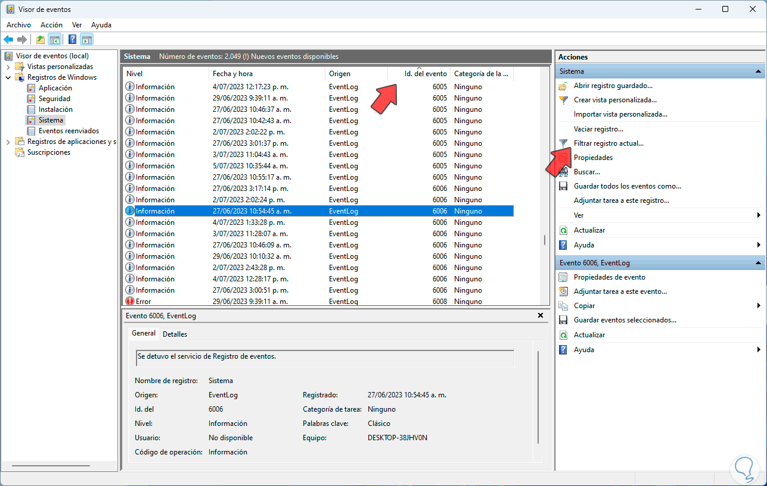The image size is (767, 486).
Task: Click Importar vista personalizada...
Action: click(x=620, y=114)
